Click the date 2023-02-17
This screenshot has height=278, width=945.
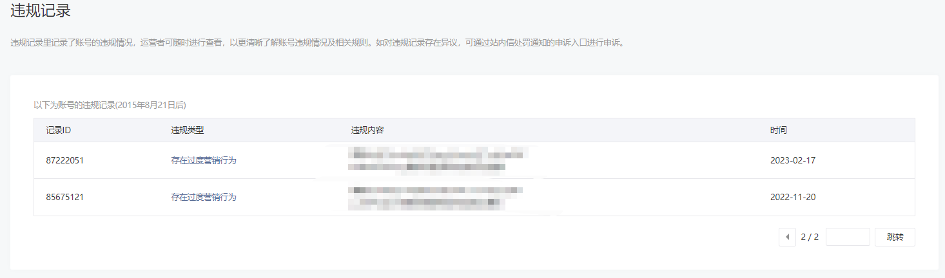pyautogui.click(x=793, y=160)
